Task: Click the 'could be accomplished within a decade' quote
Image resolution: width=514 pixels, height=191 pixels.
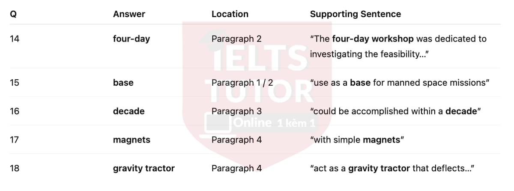Action: 395,111
